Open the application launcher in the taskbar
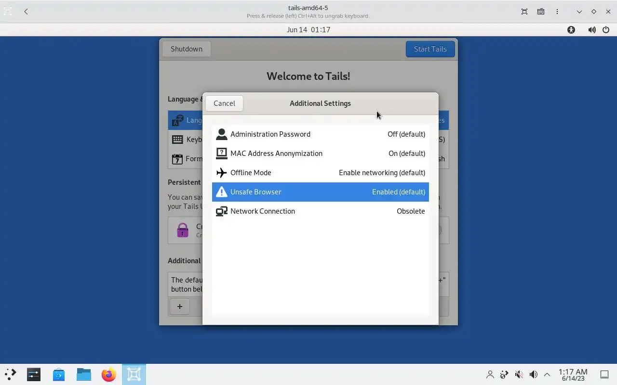Viewport: 617px width, 385px height. point(10,374)
